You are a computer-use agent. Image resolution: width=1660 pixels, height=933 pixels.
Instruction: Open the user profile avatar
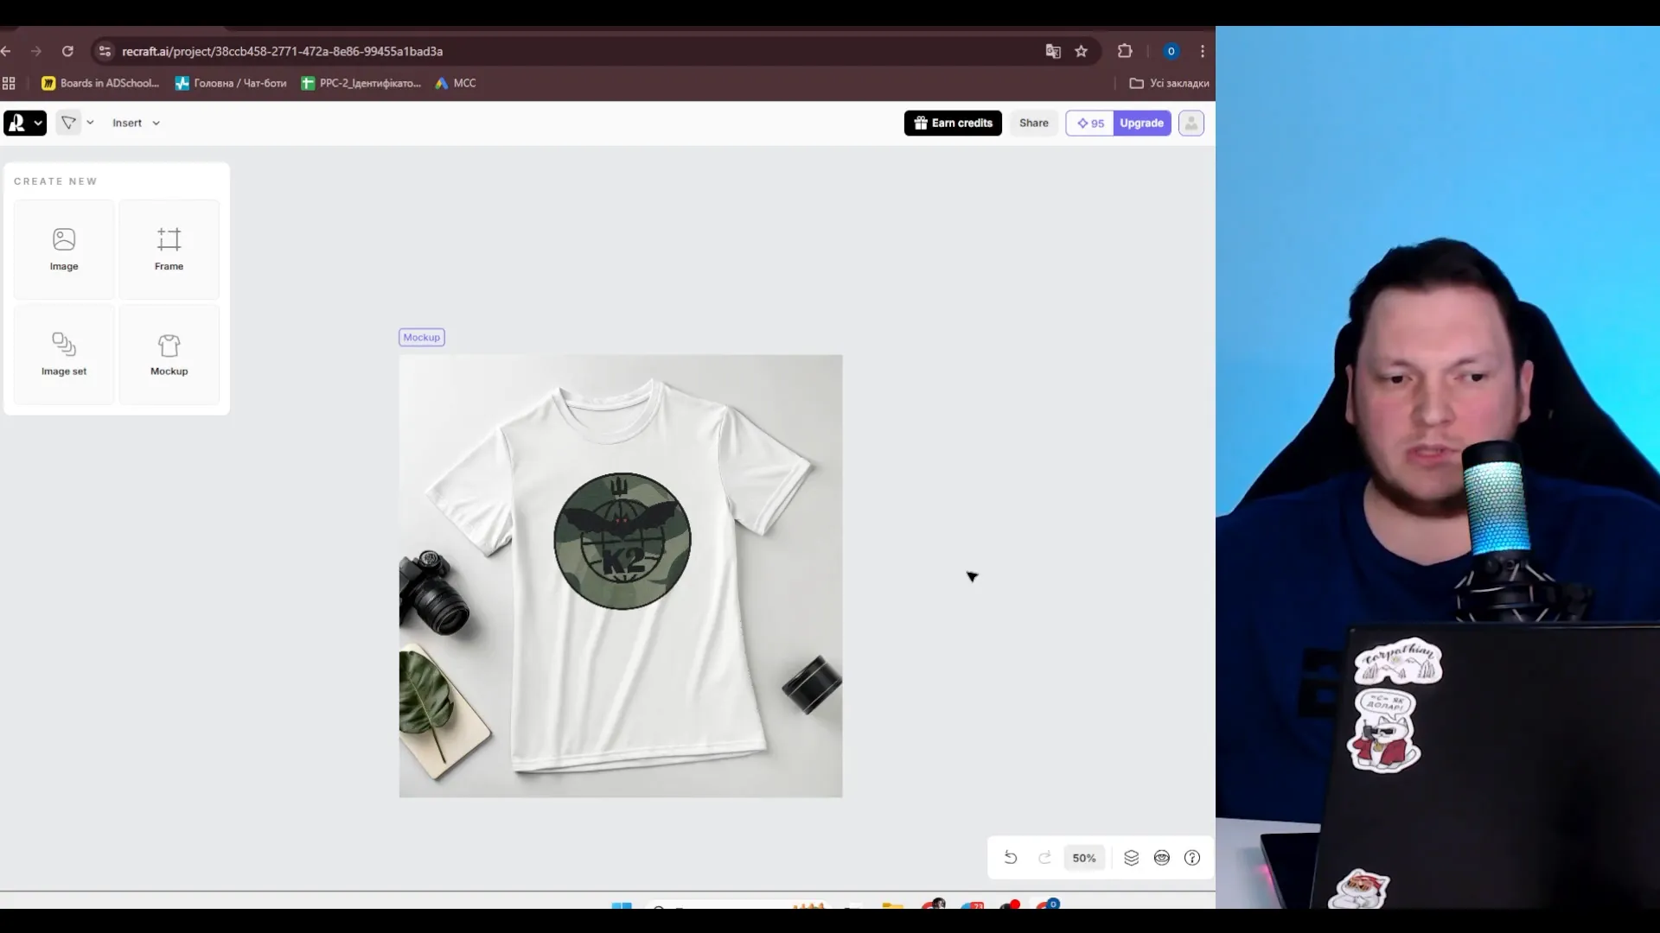coord(1191,123)
